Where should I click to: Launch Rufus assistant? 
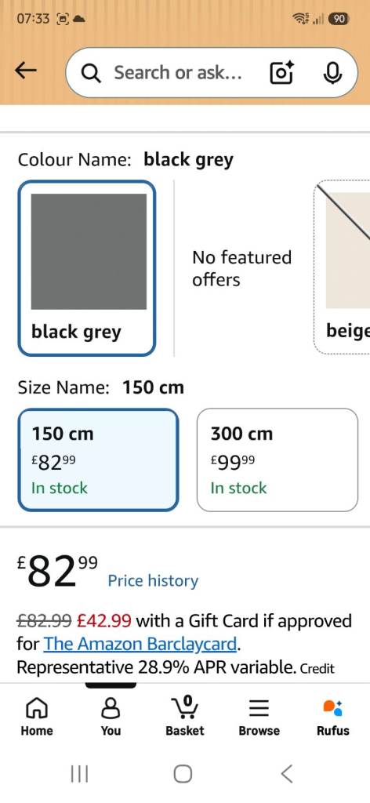tap(333, 718)
